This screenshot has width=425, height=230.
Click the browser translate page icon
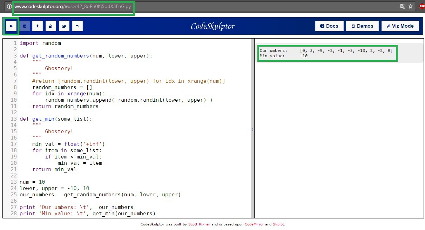[403, 6]
